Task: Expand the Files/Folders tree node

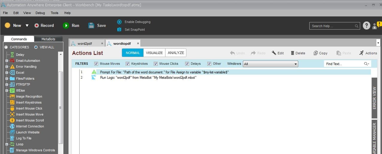Action: pos(7,78)
